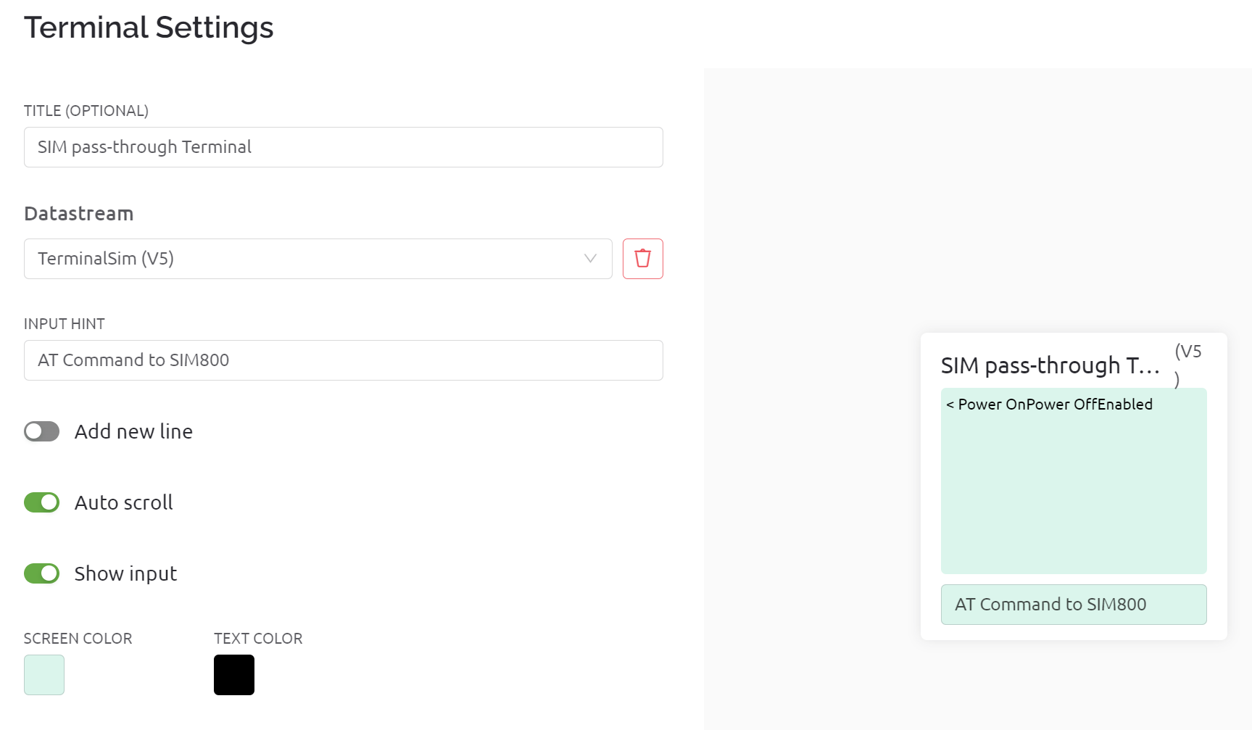Disable the Auto scroll toggle
The width and height of the screenshot is (1252, 730).
pos(41,502)
